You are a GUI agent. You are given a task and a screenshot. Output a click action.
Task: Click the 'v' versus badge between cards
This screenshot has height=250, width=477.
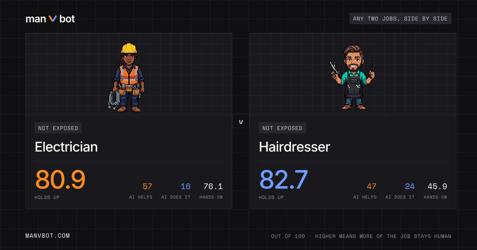(241, 121)
